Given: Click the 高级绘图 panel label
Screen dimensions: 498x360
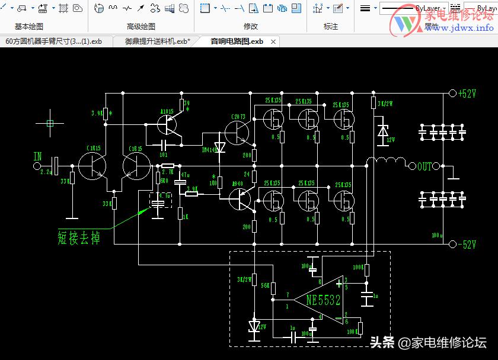Looking at the screenshot, I should (141, 27).
